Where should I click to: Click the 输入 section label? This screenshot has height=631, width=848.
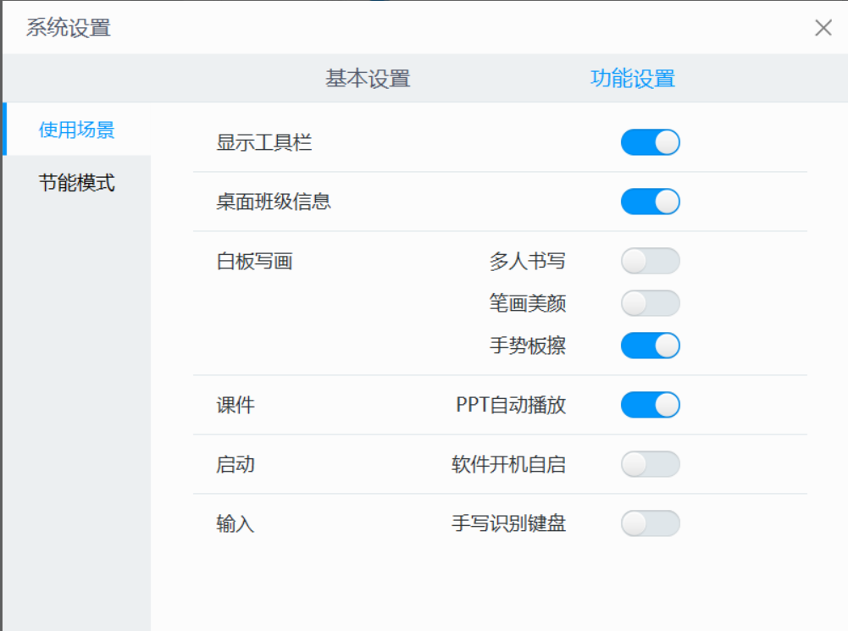pyautogui.click(x=236, y=523)
